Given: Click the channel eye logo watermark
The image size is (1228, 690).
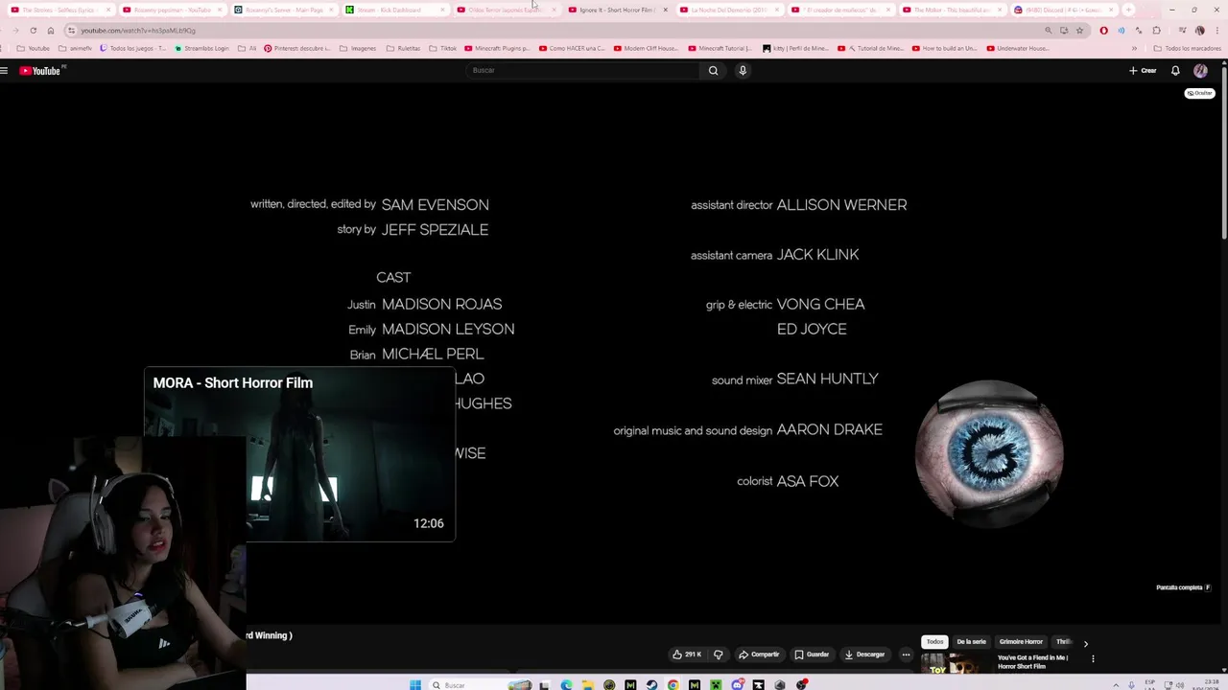Looking at the screenshot, I should point(989,453).
